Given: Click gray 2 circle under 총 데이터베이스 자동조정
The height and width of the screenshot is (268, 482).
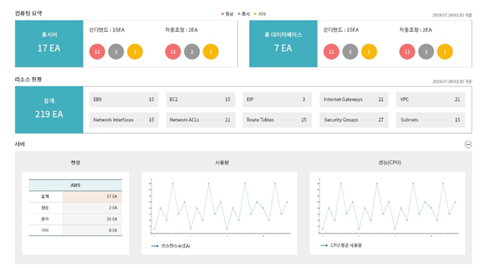Looking at the screenshot, I should click(426, 52).
